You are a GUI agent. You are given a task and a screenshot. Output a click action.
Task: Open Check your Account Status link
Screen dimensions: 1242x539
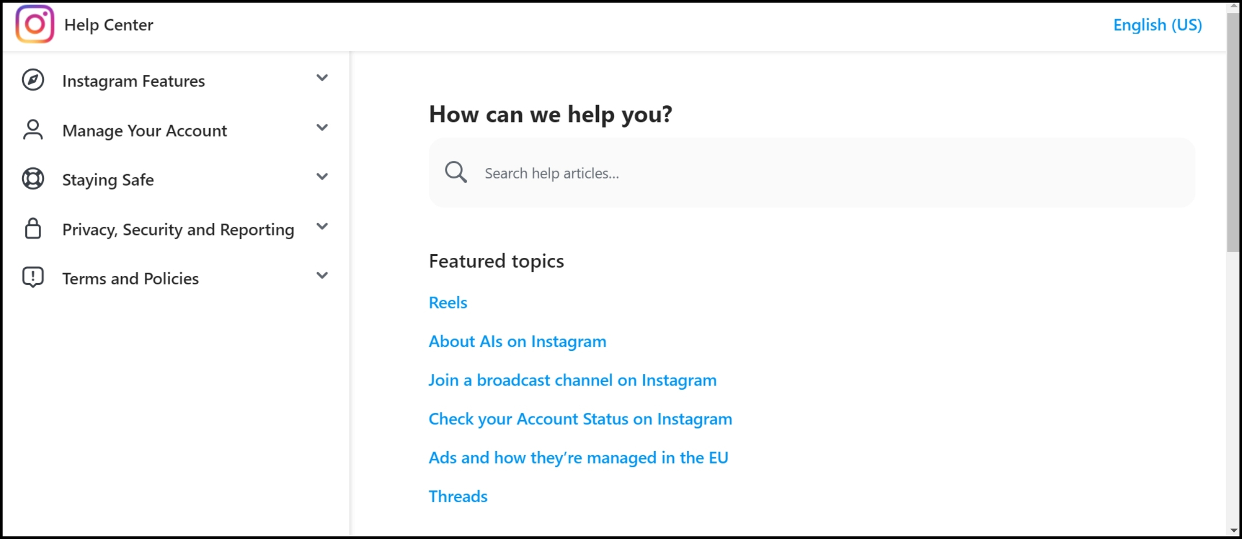tap(580, 419)
